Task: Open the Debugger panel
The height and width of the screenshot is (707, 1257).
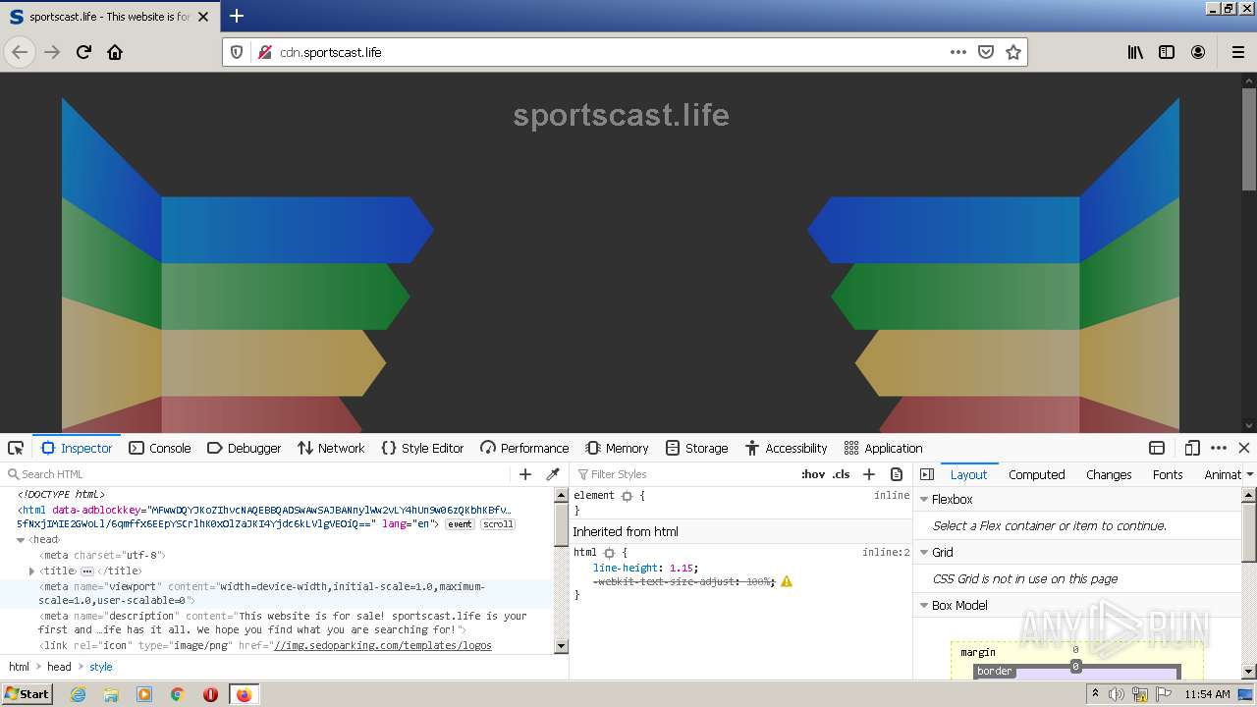Action: [x=244, y=448]
